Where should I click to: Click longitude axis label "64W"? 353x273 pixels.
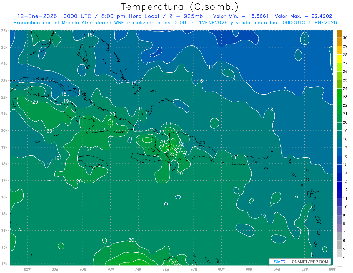[277, 269]
